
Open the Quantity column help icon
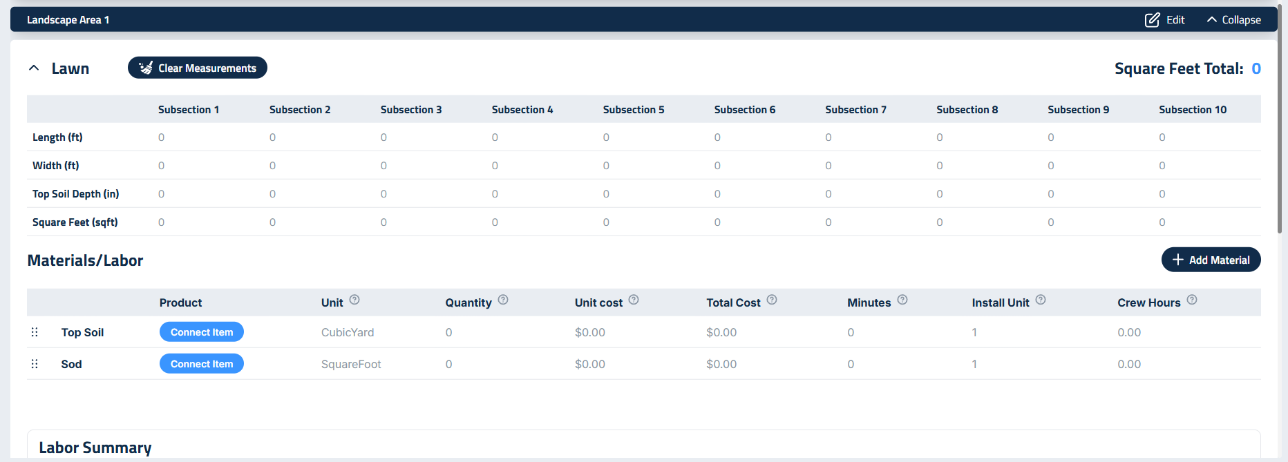(503, 300)
